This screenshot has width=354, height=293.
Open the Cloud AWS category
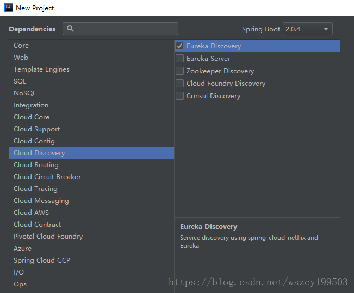pos(91,213)
